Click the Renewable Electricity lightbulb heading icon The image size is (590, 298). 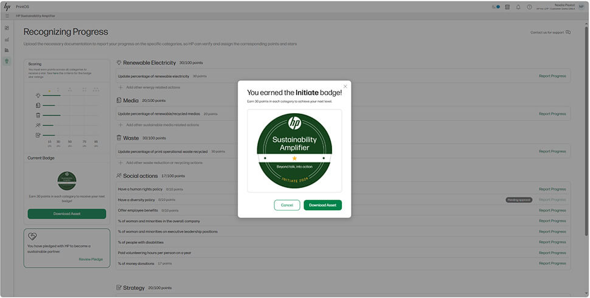point(119,63)
